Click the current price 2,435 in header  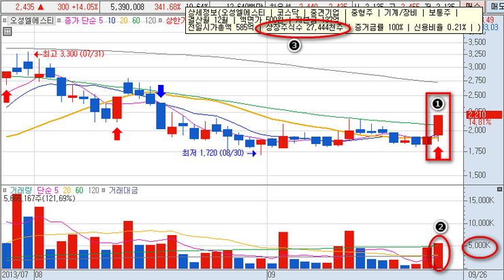click(x=25, y=6)
